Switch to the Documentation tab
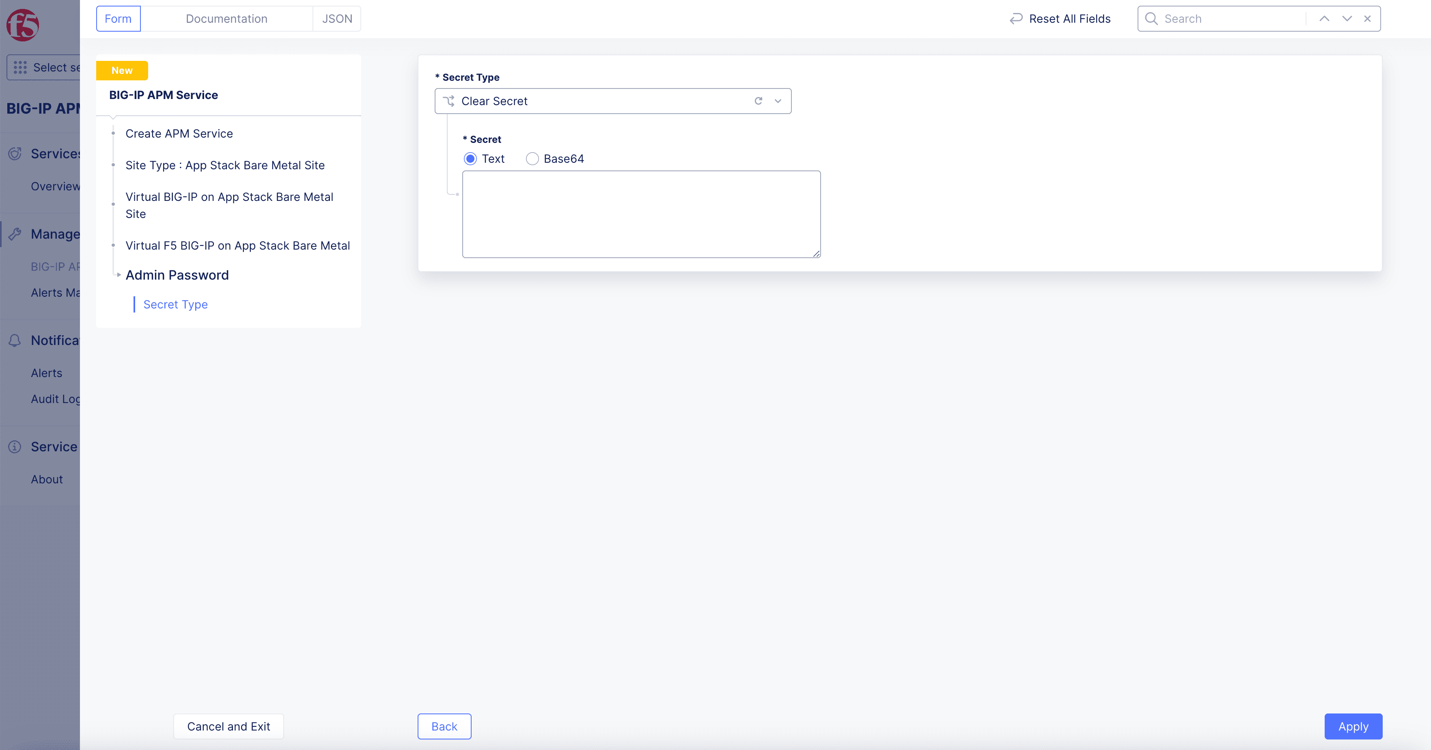Image resolution: width=1431 pixels, height=750 pixels. point(226,19)
